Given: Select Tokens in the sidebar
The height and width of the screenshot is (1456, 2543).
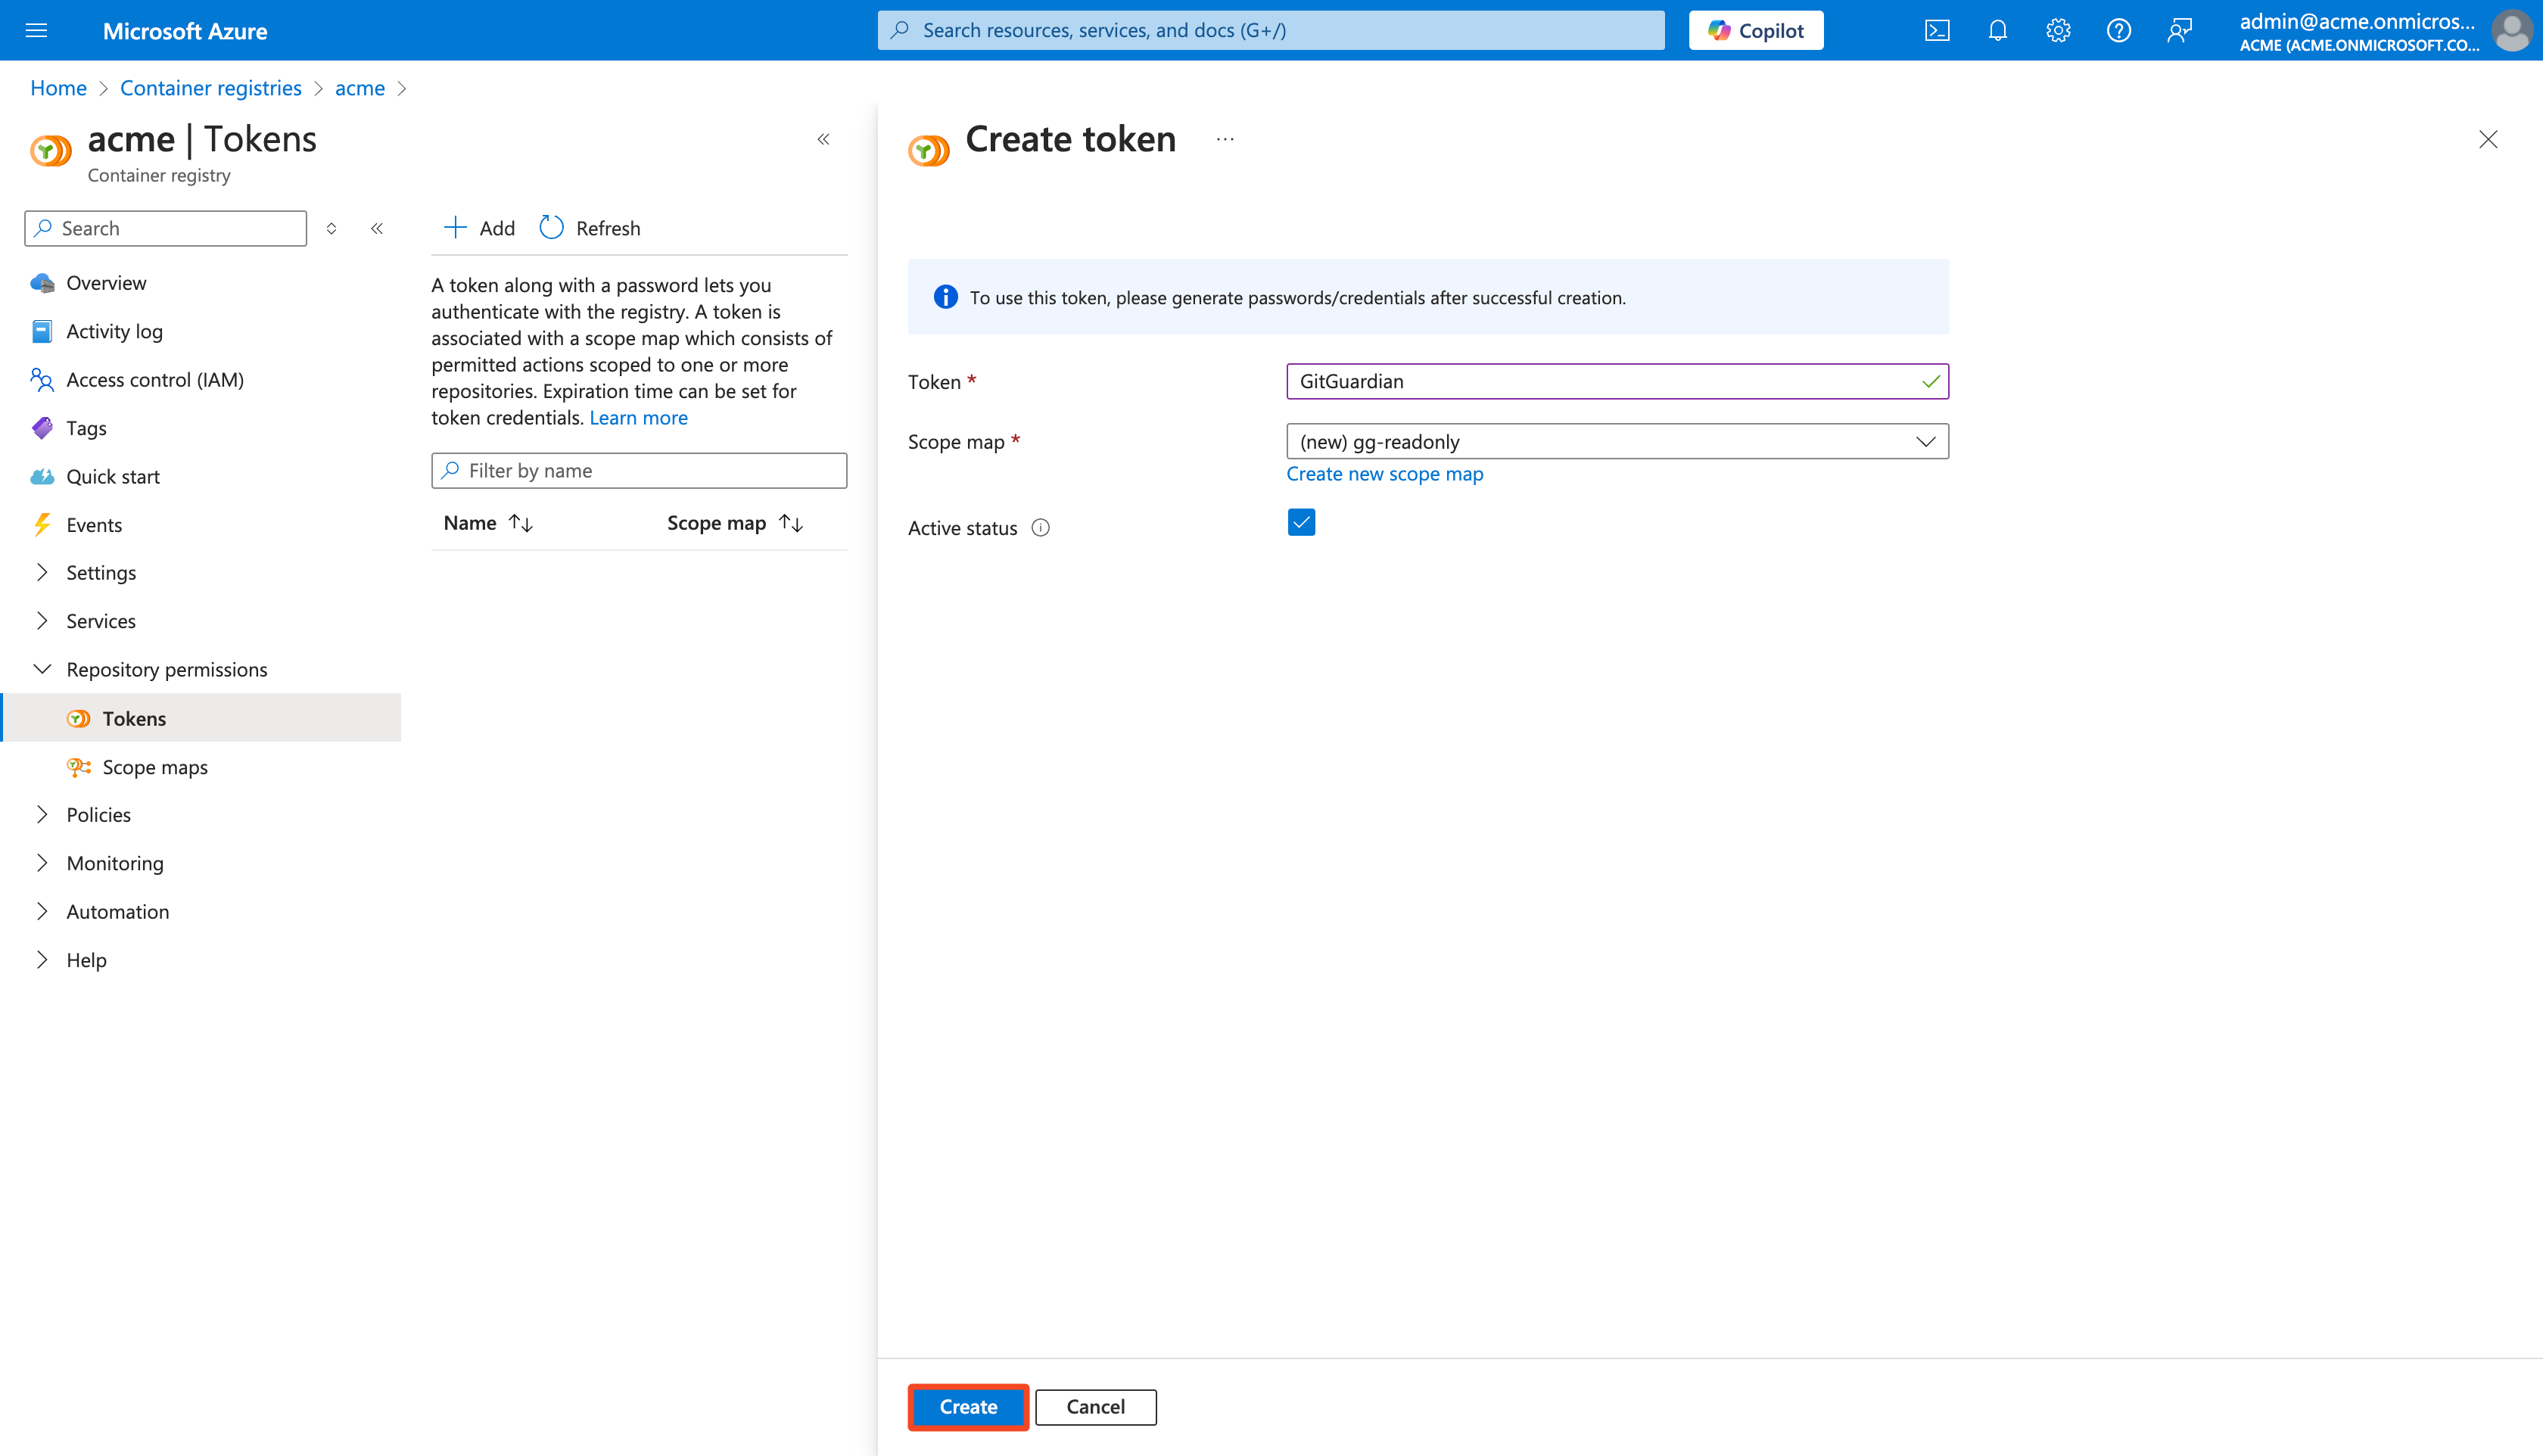Looking at the screenshot, I should 200,718.
